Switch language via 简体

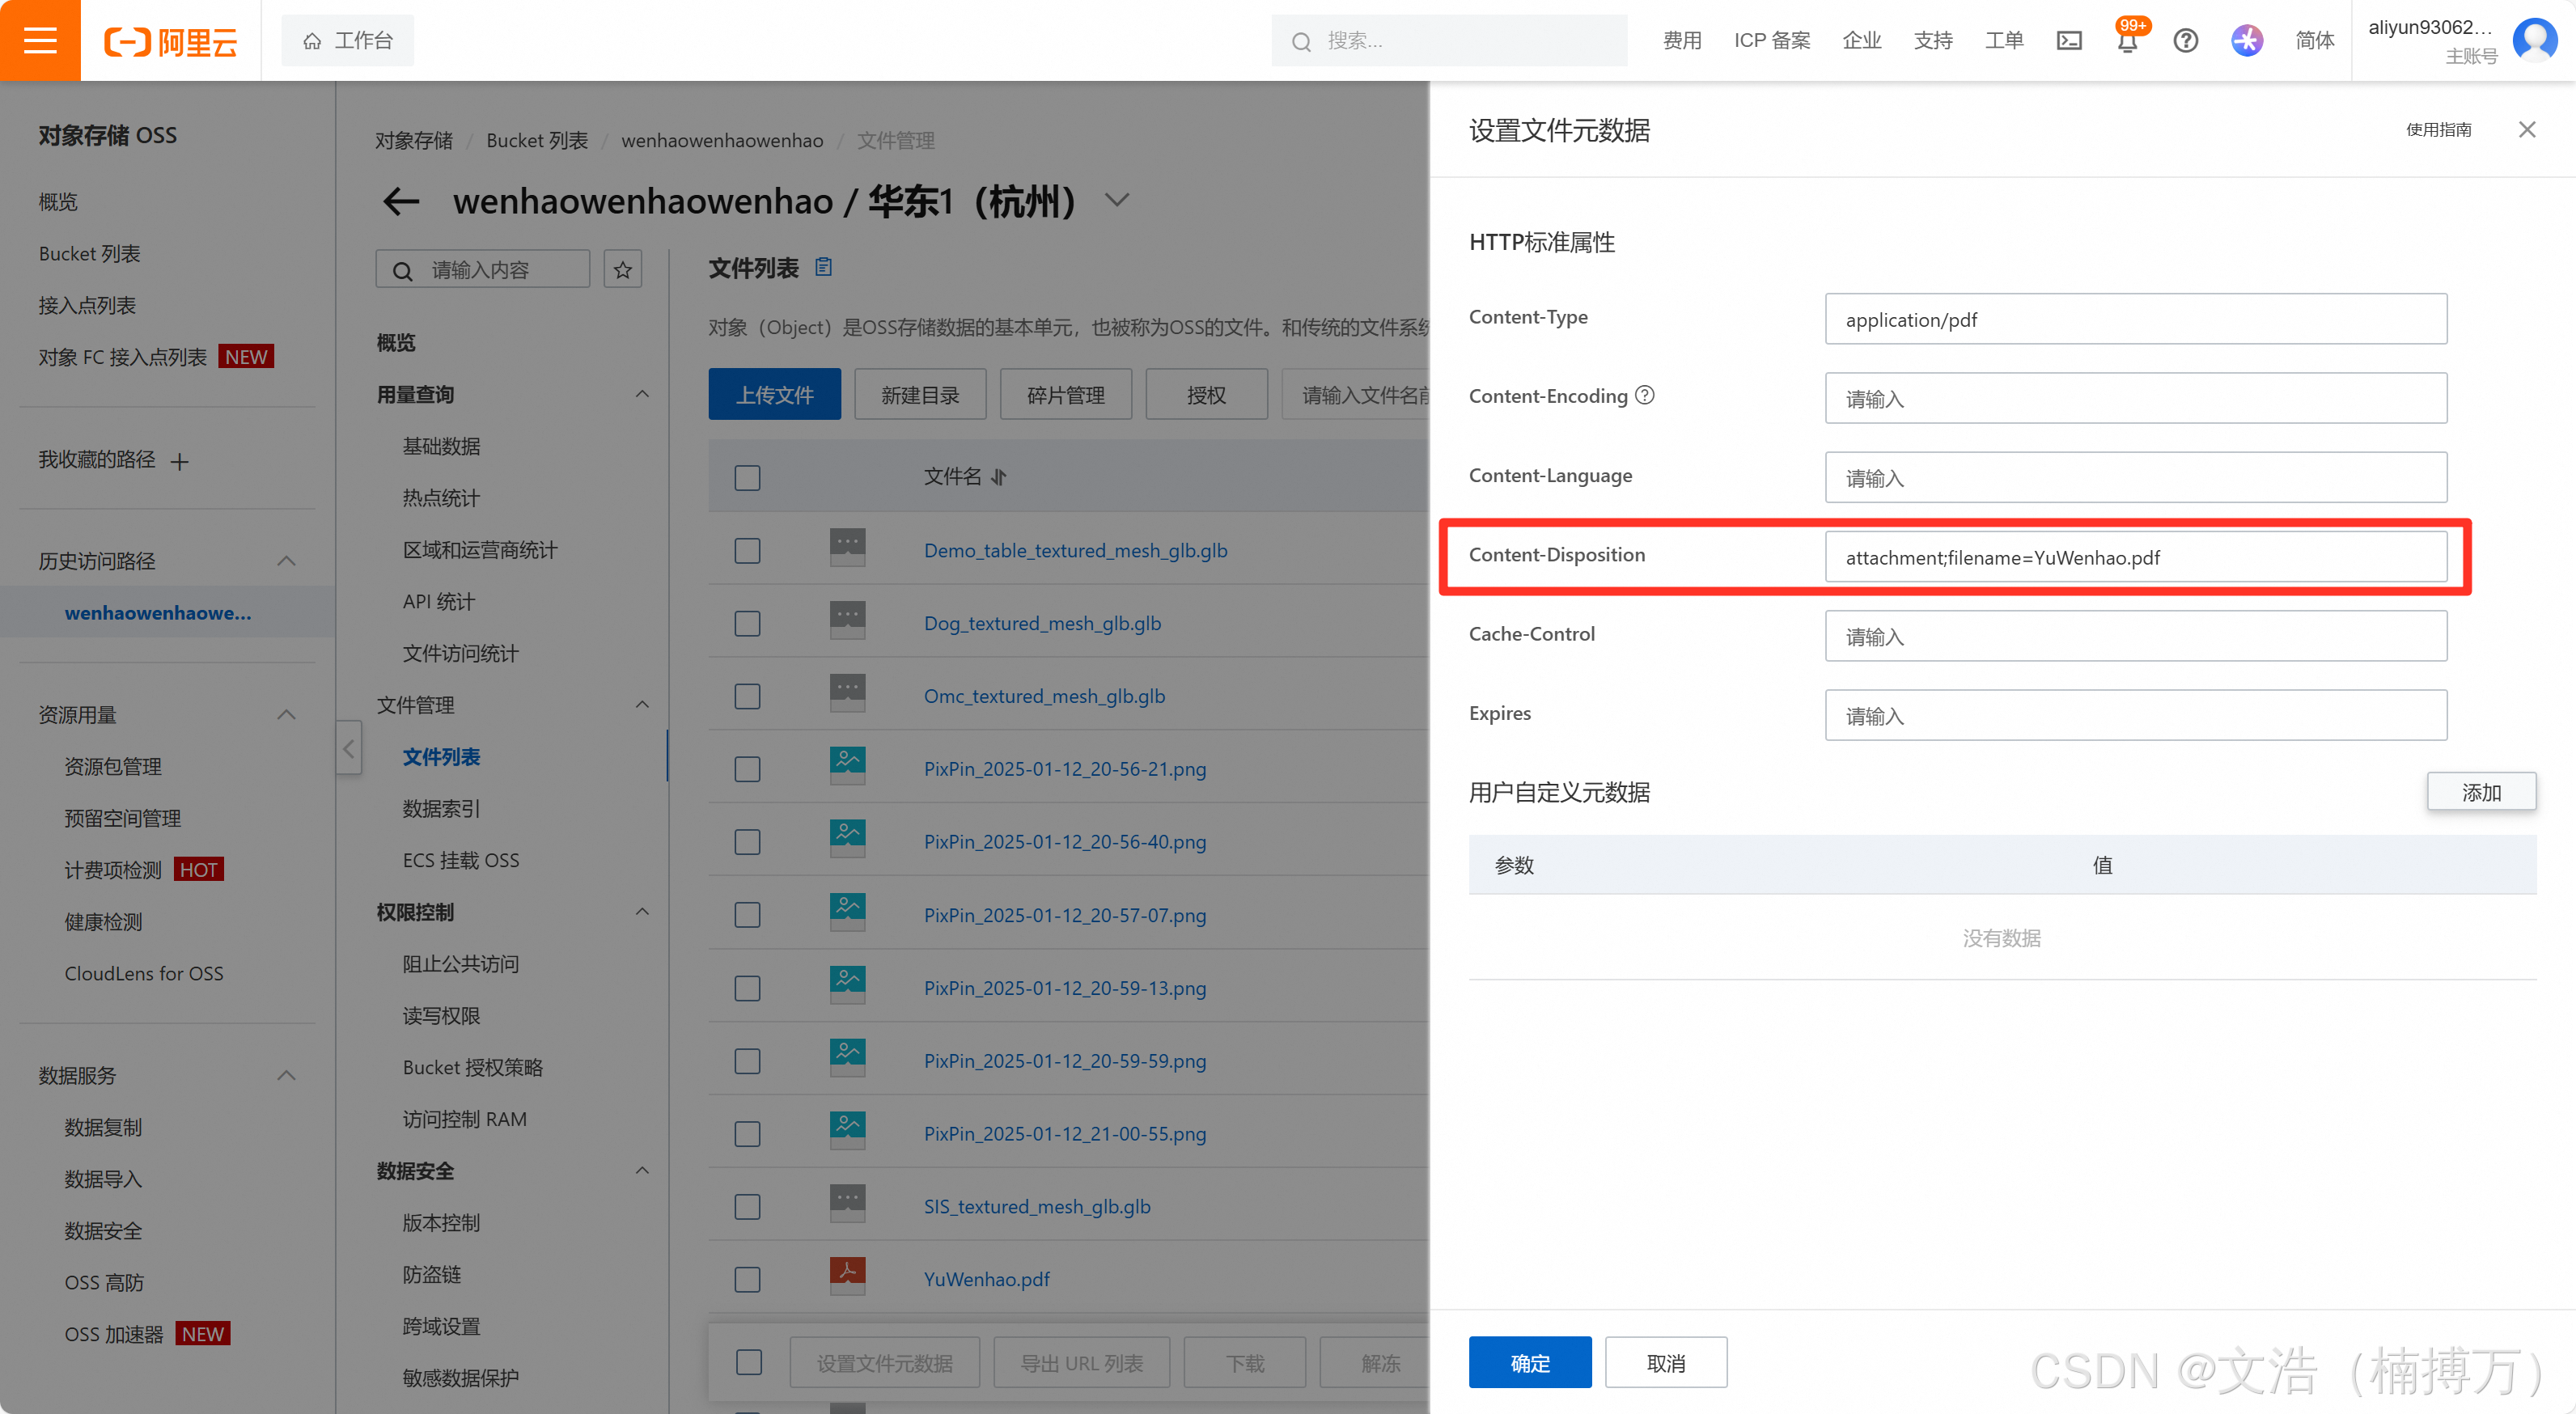click(2314, 40)
